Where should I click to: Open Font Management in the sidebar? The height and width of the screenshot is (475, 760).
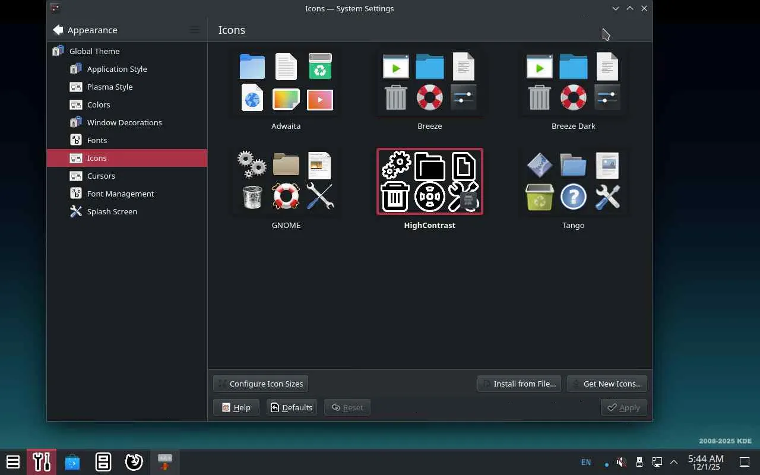pyautogui.click(x=127, y=194)
